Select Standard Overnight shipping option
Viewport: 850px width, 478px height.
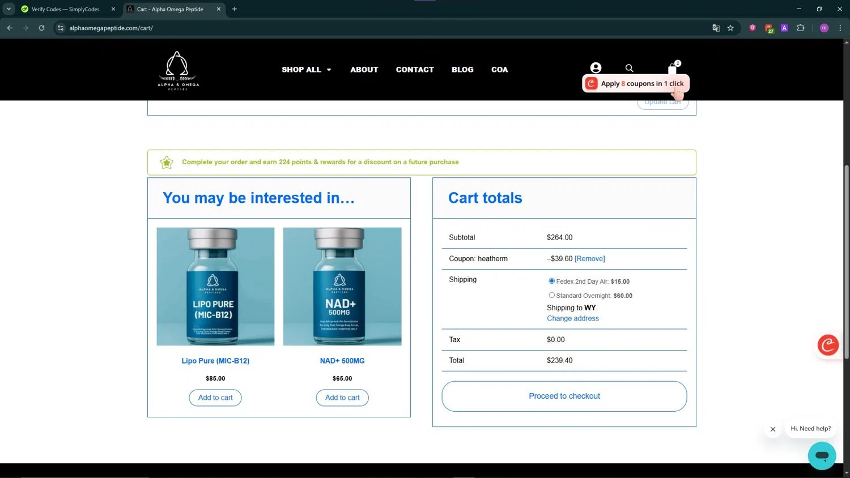551,295
